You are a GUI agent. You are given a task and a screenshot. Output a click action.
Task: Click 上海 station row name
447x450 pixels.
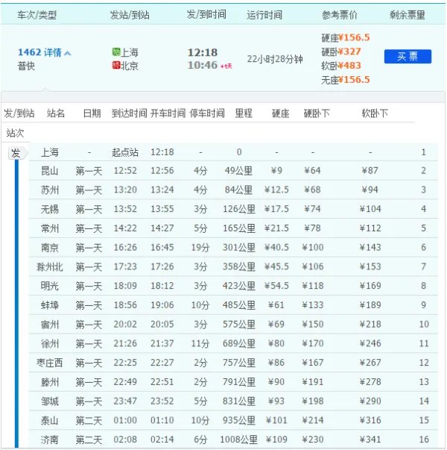[50, 152]
